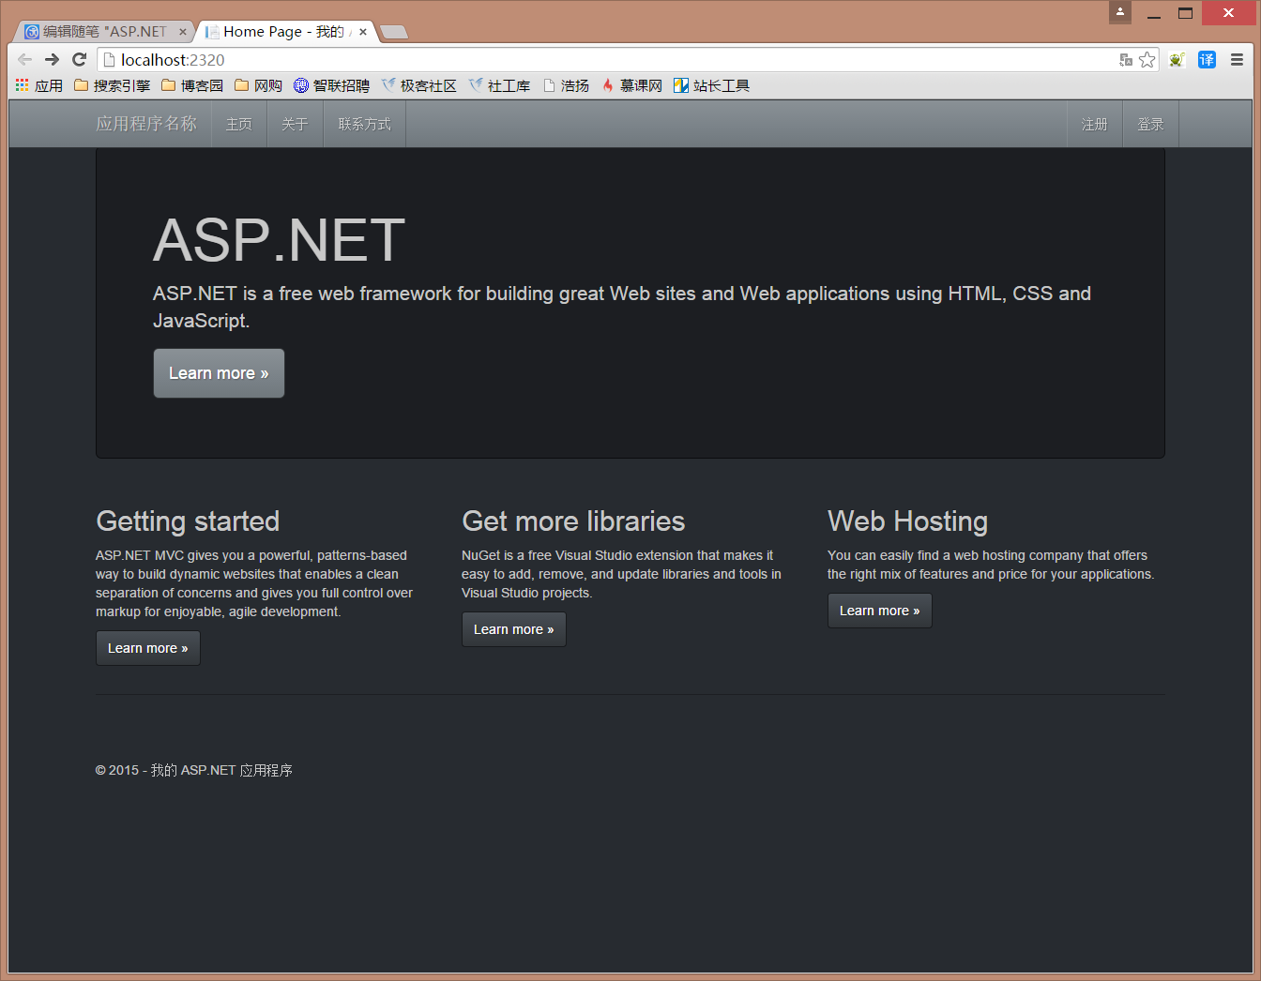This screenshot has width=1261, height=981.
Task: Click the Get more libraries heading
Action: [573, 521]
